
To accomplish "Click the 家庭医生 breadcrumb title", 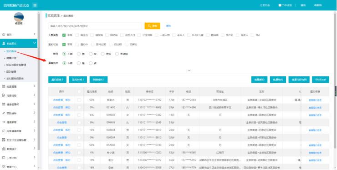I will point(54,15).
